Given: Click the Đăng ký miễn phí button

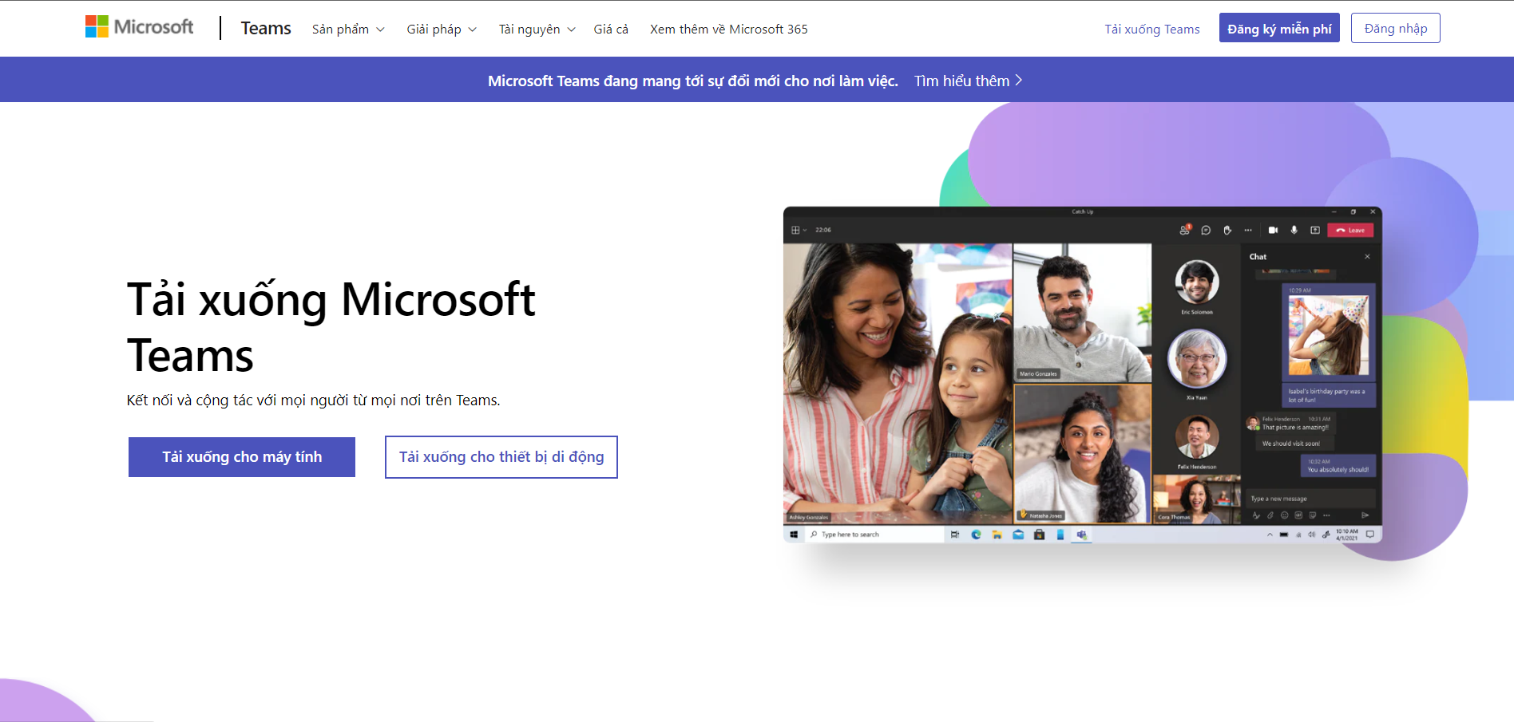Looking at the screenshot, I should 1279,29.
